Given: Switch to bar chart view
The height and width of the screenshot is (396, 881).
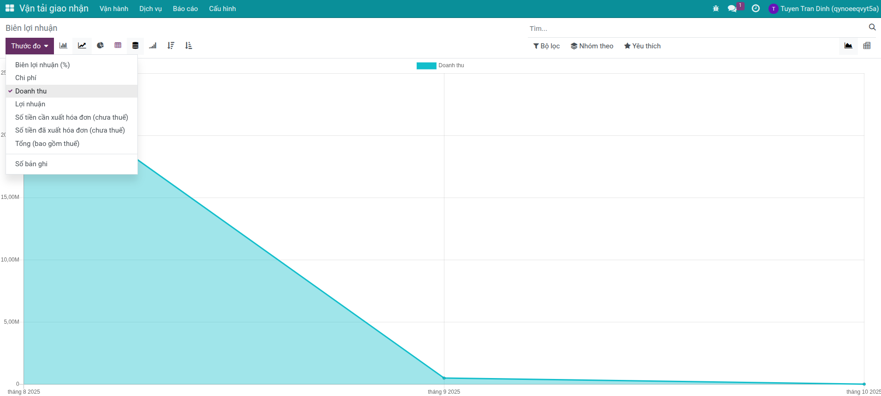Looking at the screenshot, I should point(63,46).
